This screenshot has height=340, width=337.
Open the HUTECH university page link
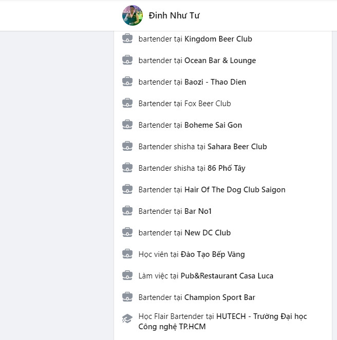click(261, 317)
